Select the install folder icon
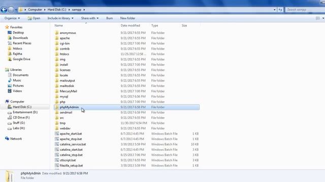 click(57, 64)
